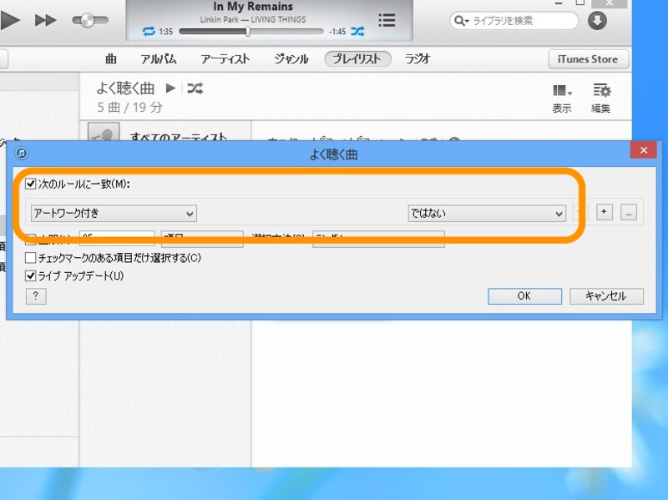Uncheck ライブ アップデート

[x=32, y=275]
